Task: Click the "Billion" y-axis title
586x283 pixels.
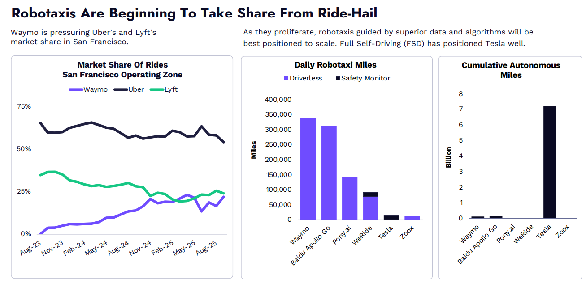Action: click(448, 156)
